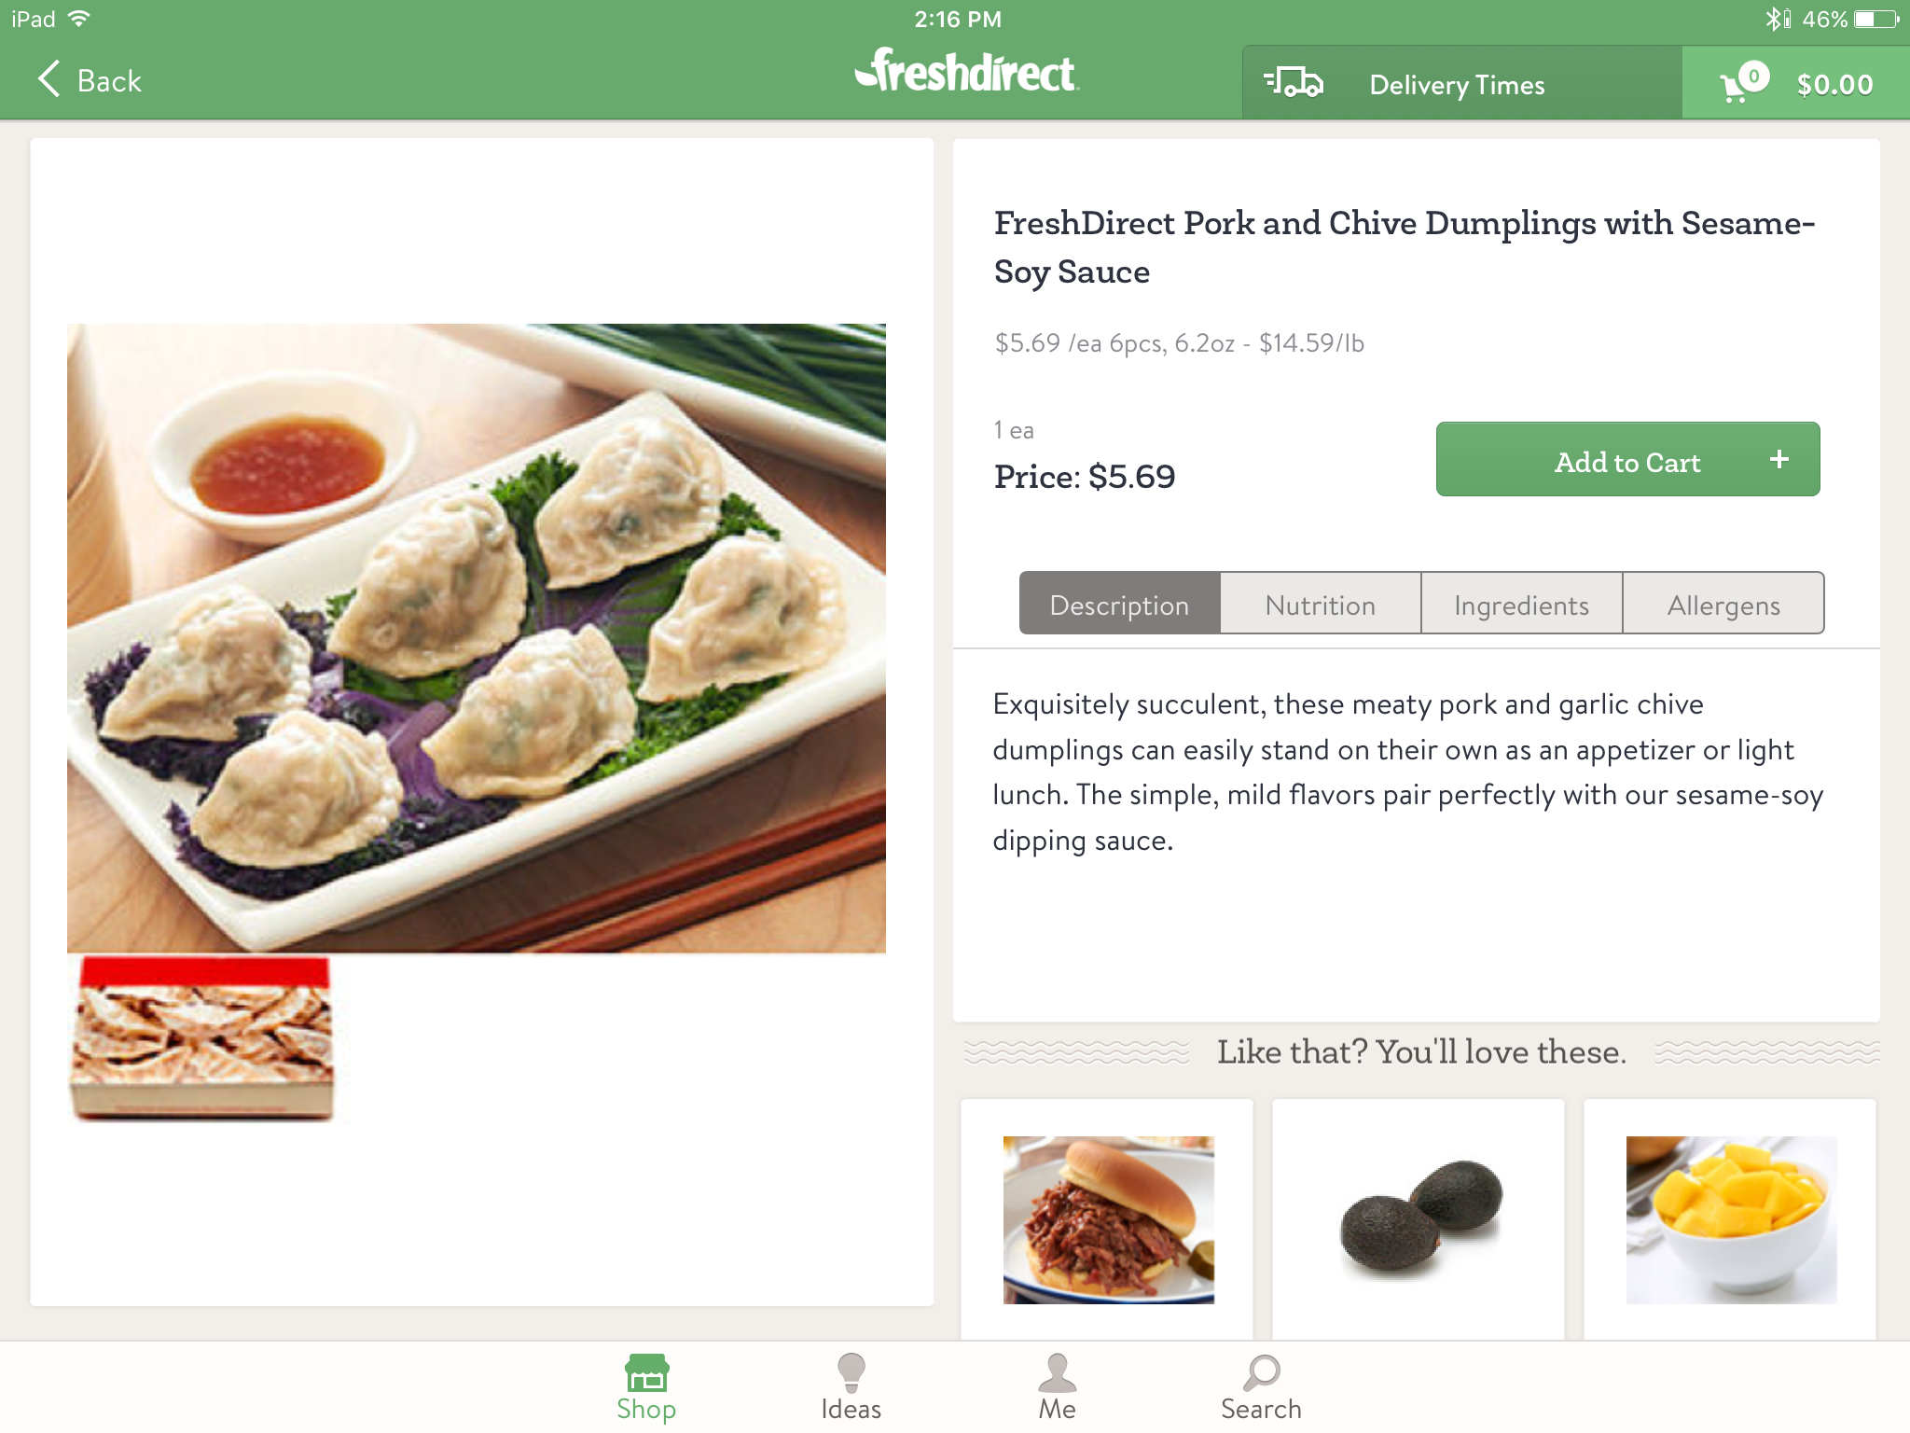1910x1433 pixels.
Task: Select the dumpling package thumbnail
Action: click(x=202, y=1037)
